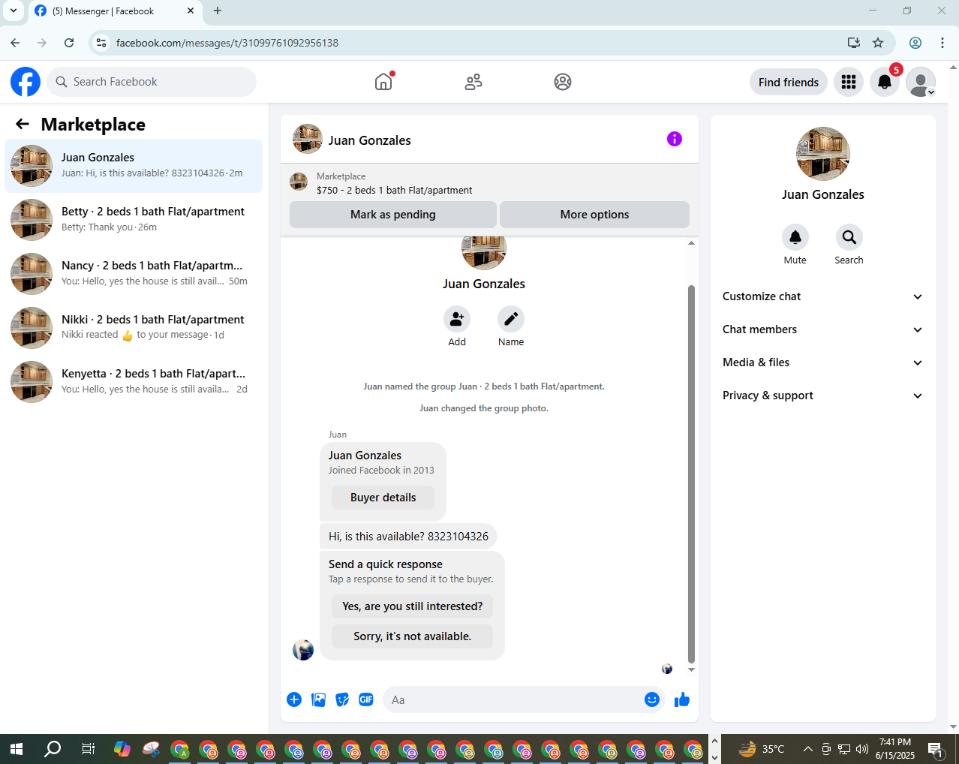Click the Add people icon in chat
The width and height of the screenshot is (959, 764).
click(457, 320)
